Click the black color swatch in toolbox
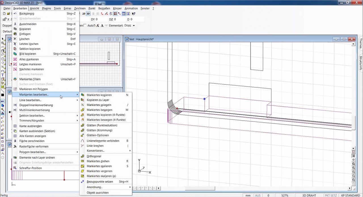 click(x=3, y=95)
